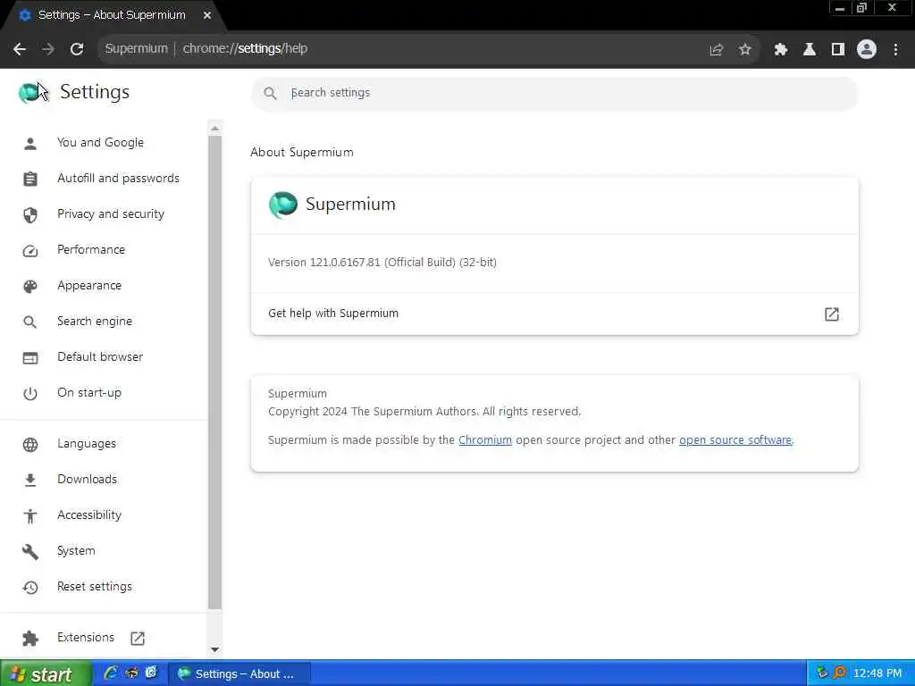Click the wrench System icon
This screenshot has width=915, height=686.
[30, 552]
